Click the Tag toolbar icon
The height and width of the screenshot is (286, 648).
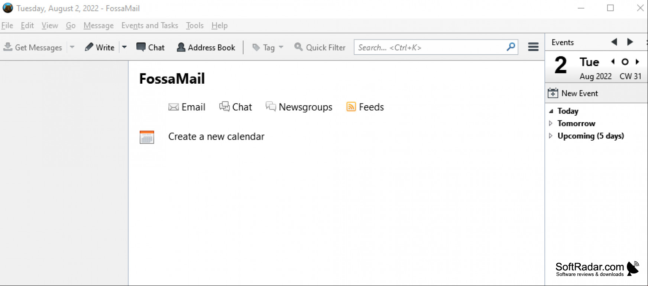point(256,47)
